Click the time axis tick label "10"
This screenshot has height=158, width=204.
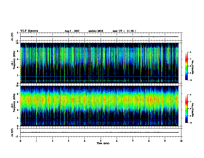(181, 141)
